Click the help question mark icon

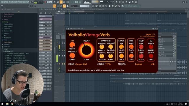click(126, 2)
